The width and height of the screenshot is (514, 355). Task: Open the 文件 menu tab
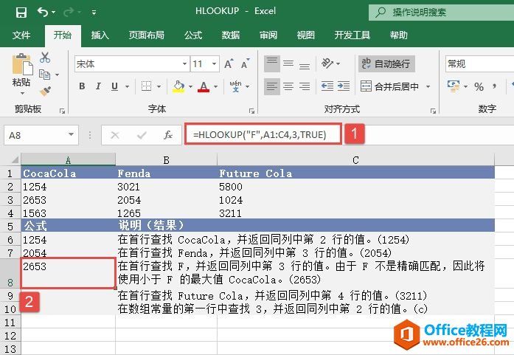click(21, 35)
